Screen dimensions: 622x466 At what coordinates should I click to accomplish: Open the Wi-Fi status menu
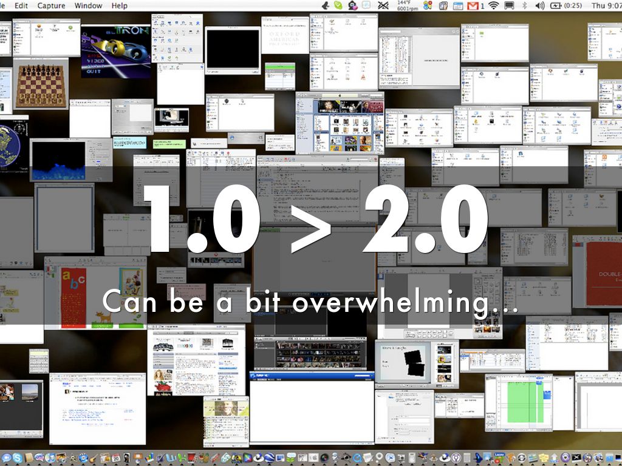493,6
